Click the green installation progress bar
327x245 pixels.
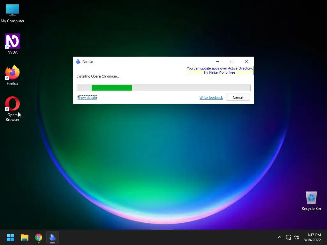point(163,88)
